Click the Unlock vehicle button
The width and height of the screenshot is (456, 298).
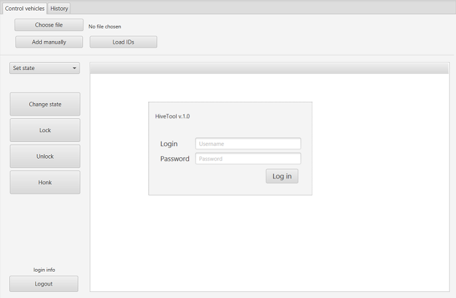(45, 157)
